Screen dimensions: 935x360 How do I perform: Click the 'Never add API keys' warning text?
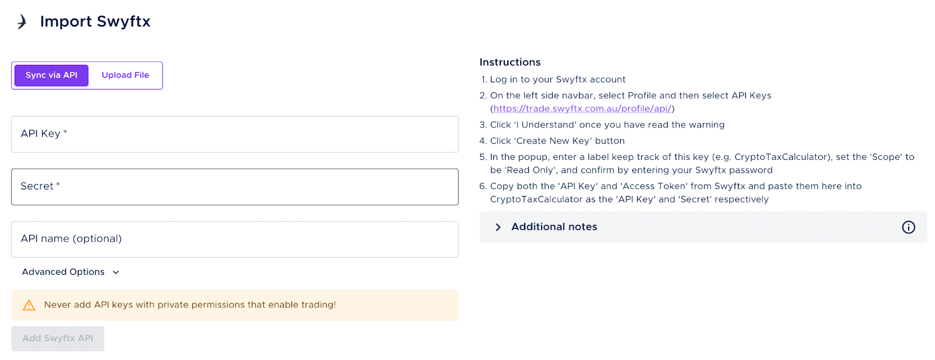(190, 305)
